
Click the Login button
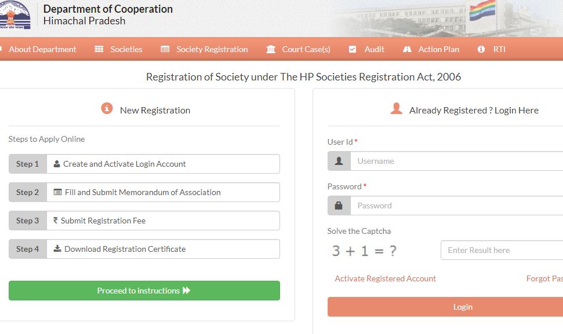[x=462, y=306]
